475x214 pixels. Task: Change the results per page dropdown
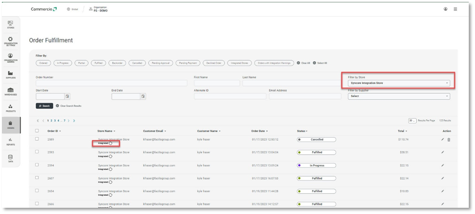[411, 121]
